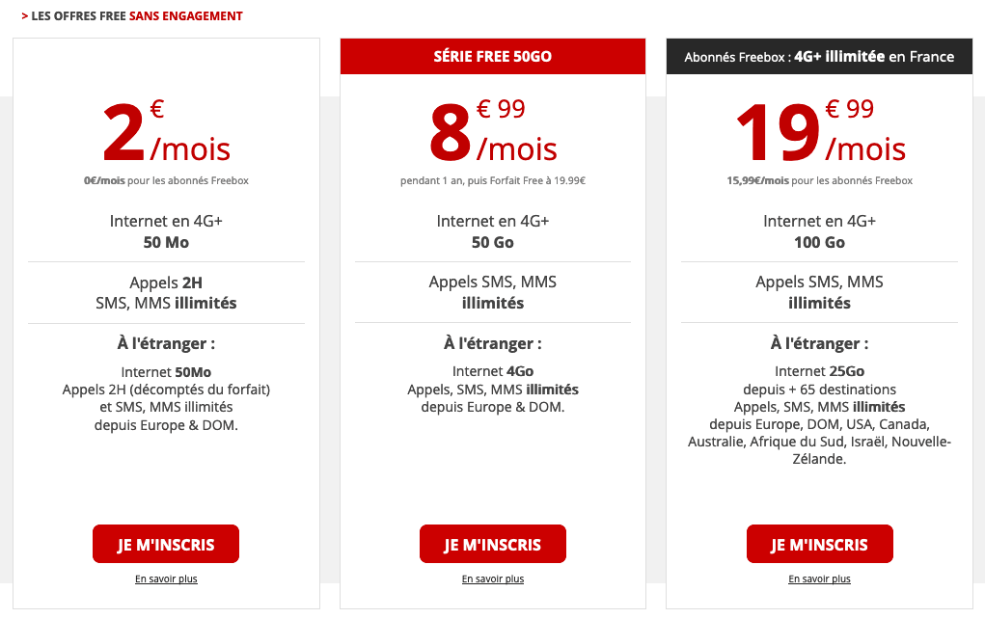Open En savoir plus for the SÉRIE FREE 50GO offer
Viewport: 985px width, 619px height.
click(492, 579)
